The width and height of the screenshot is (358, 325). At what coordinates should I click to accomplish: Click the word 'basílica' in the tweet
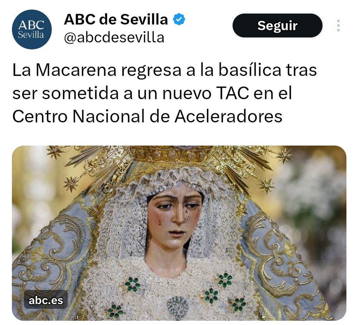(250, 70)
